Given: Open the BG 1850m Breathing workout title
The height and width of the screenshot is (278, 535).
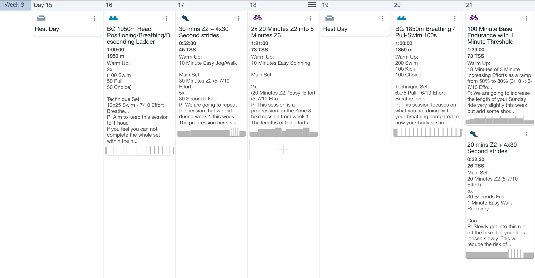Looking at the screenshot, I should click(425, 32).
